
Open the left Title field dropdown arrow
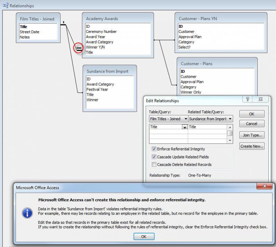pos(185,127)
